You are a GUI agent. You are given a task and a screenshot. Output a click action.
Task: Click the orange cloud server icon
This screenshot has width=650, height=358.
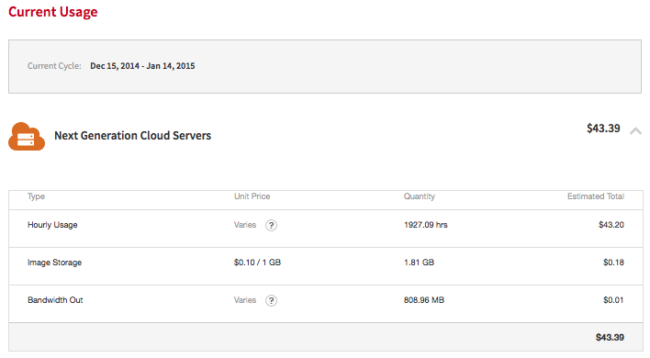point(27,137)
